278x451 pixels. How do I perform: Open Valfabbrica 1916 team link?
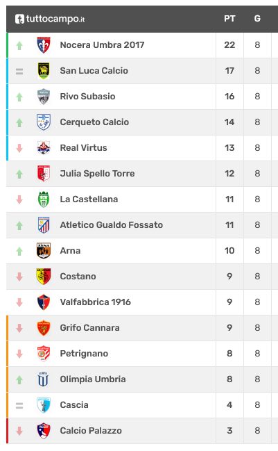coord(95,302)
